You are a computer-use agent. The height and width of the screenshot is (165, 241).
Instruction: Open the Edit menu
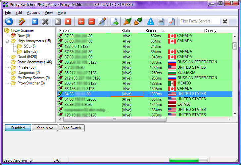point(19,13)
